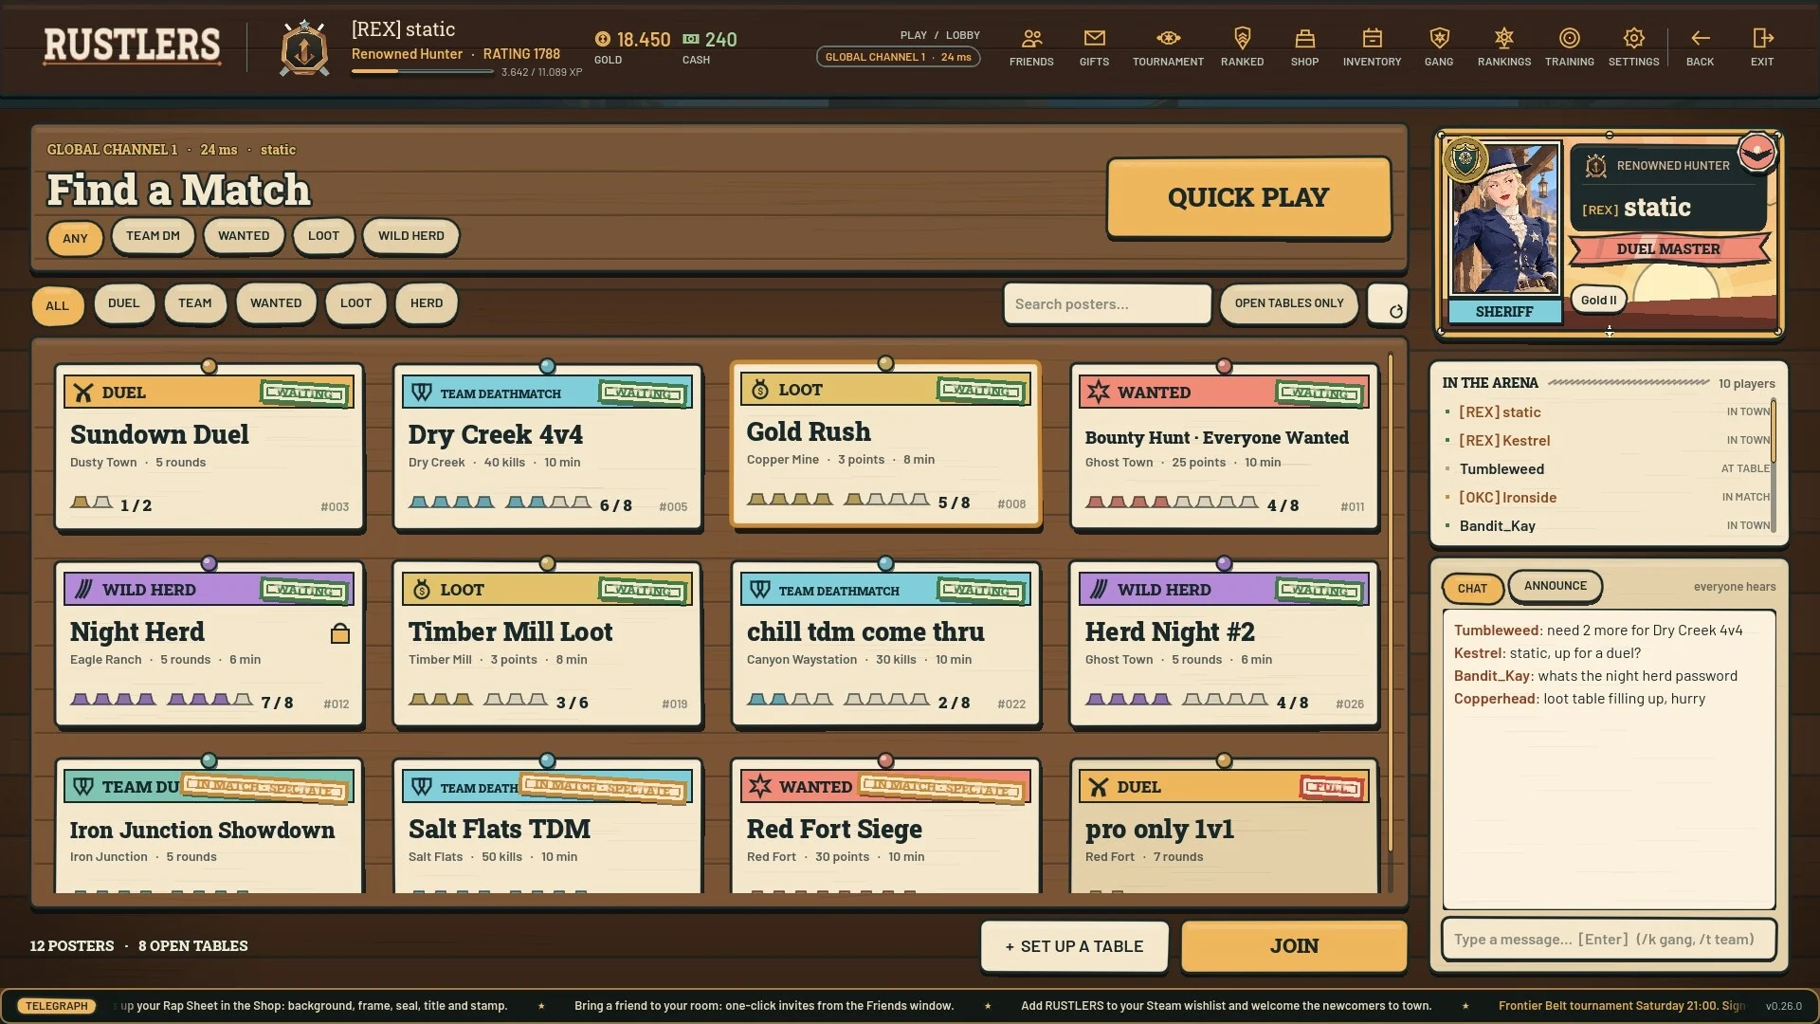The image size is (1820, 1024).
Task: Click the QUICK PLAY button
Action: point(1248,197)
